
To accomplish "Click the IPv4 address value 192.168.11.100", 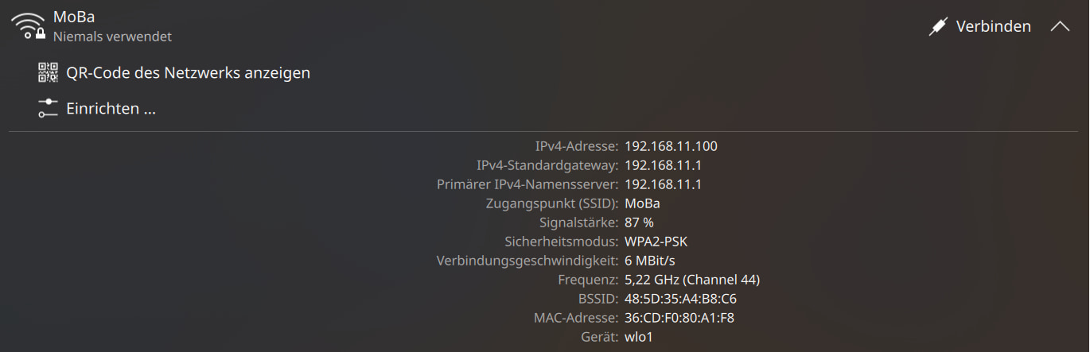I will tap(671, 146).
